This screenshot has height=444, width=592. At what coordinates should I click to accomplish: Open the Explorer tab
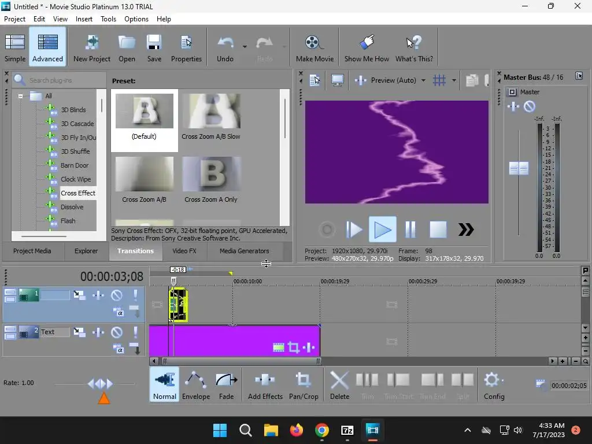[86, 251]
